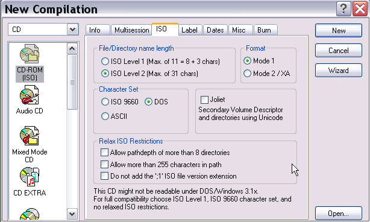Allow more than 255 characters in path

coord(104,164)
